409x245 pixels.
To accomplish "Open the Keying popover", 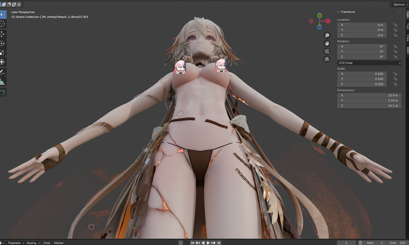I will coord(33,243).
